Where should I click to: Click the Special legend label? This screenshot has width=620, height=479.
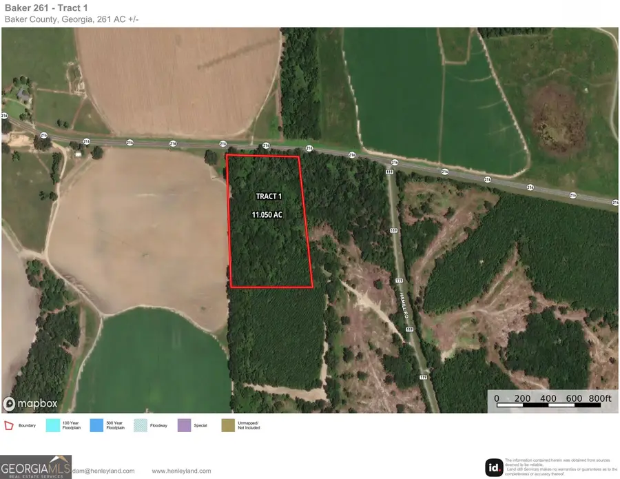tap(200, 426)
